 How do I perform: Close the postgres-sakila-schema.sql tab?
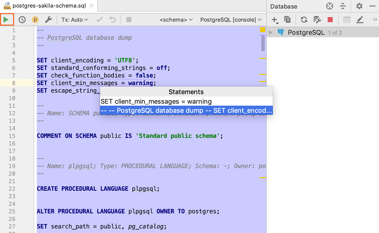click(x=92, y=6)
